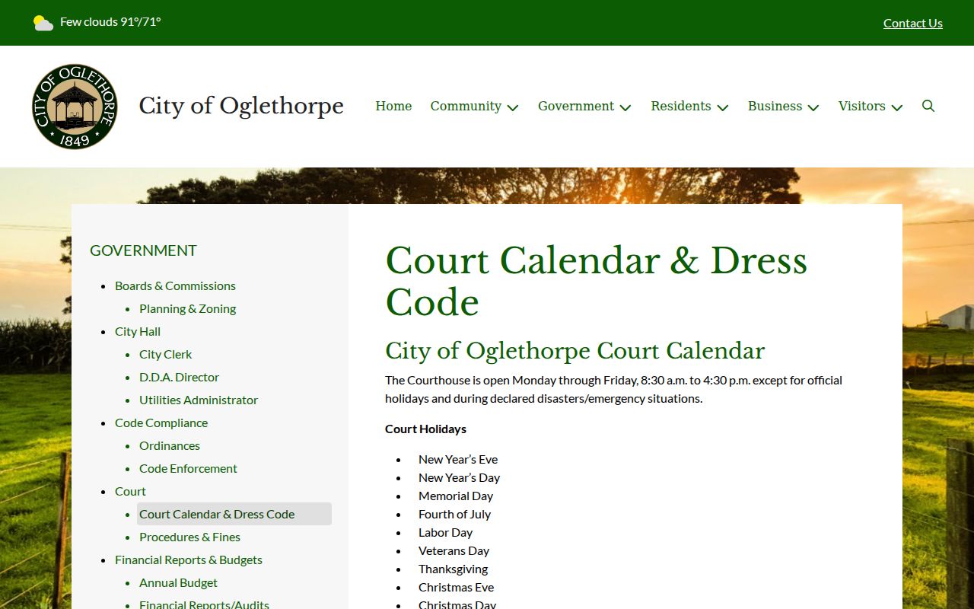Open the Utilities Administrator page
This screenshot has width=974, height=609.
point(199,400)
